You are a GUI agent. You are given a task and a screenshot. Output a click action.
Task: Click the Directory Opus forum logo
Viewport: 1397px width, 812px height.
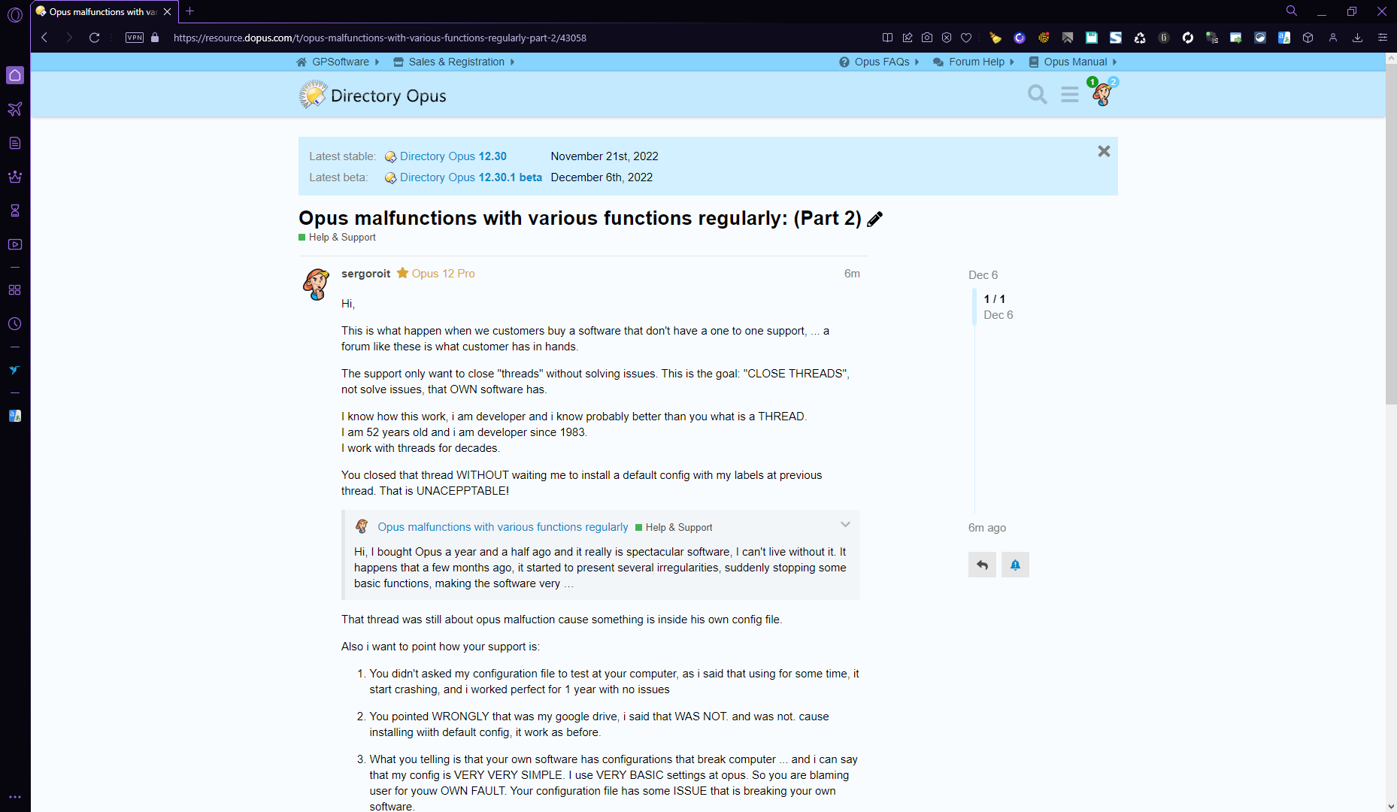(373, 95)
